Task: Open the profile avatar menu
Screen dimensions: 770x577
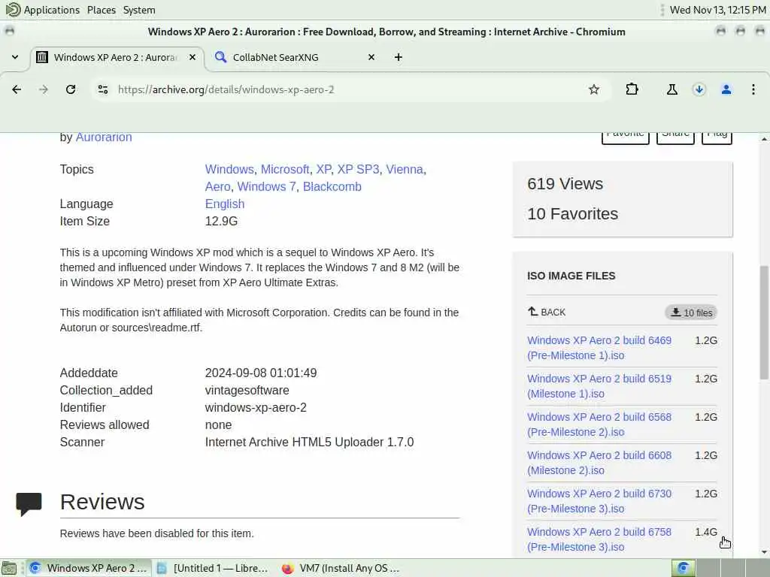Action: (726, 89)
